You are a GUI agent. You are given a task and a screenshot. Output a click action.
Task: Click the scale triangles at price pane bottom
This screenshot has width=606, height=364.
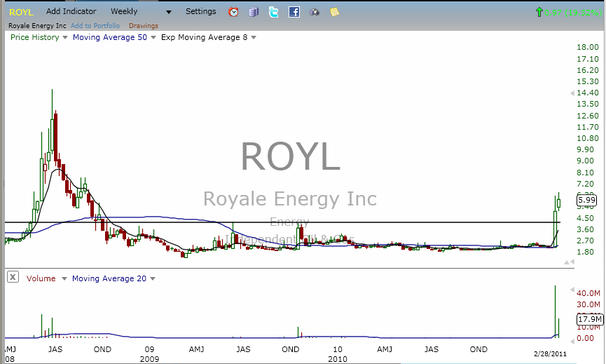(x=569, y=262)
